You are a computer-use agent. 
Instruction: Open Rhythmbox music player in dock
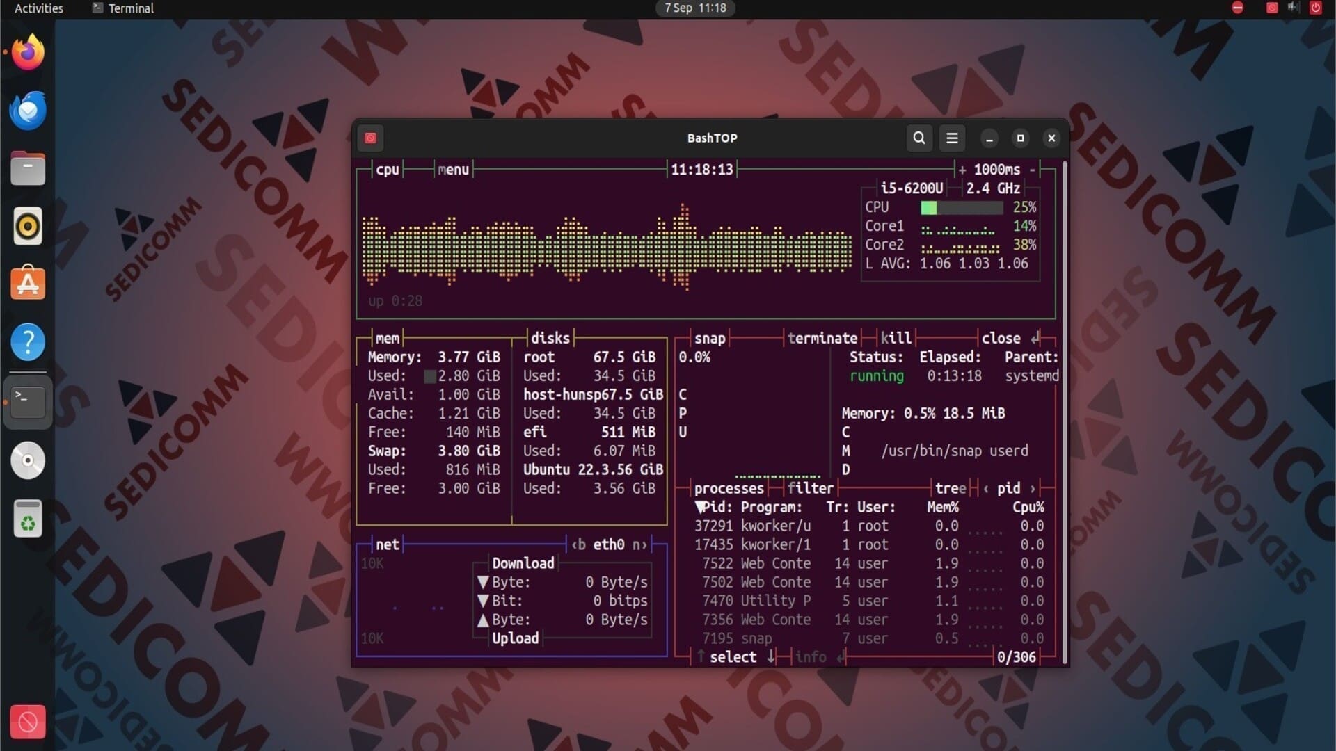tap(28, 227)
